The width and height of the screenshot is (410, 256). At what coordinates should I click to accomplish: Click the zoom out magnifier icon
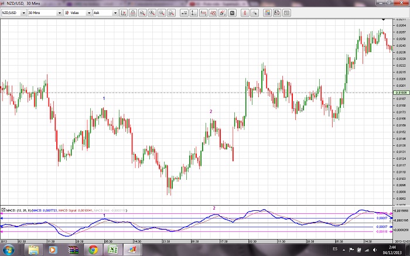[161, 12]
